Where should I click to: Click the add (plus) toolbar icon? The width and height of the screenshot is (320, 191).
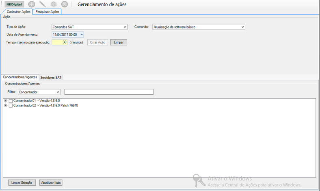(x=31, y=4)
